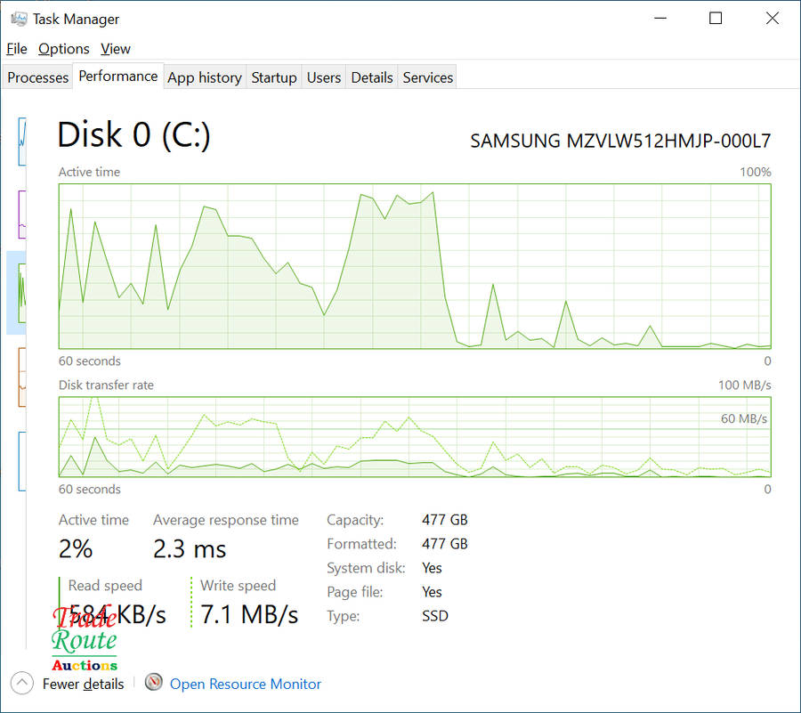This screenshot has height=713, width=801.
Task: Open the File menu
Action: pos(17,49)
